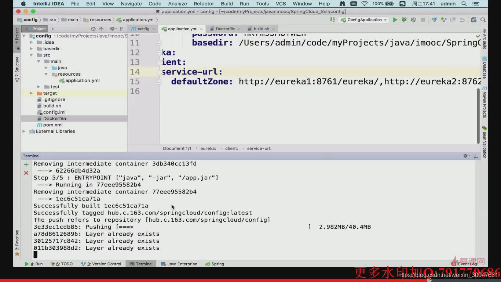Click the VCS update project icon
The height and width of the screenshot is (282, 501).
435,20
